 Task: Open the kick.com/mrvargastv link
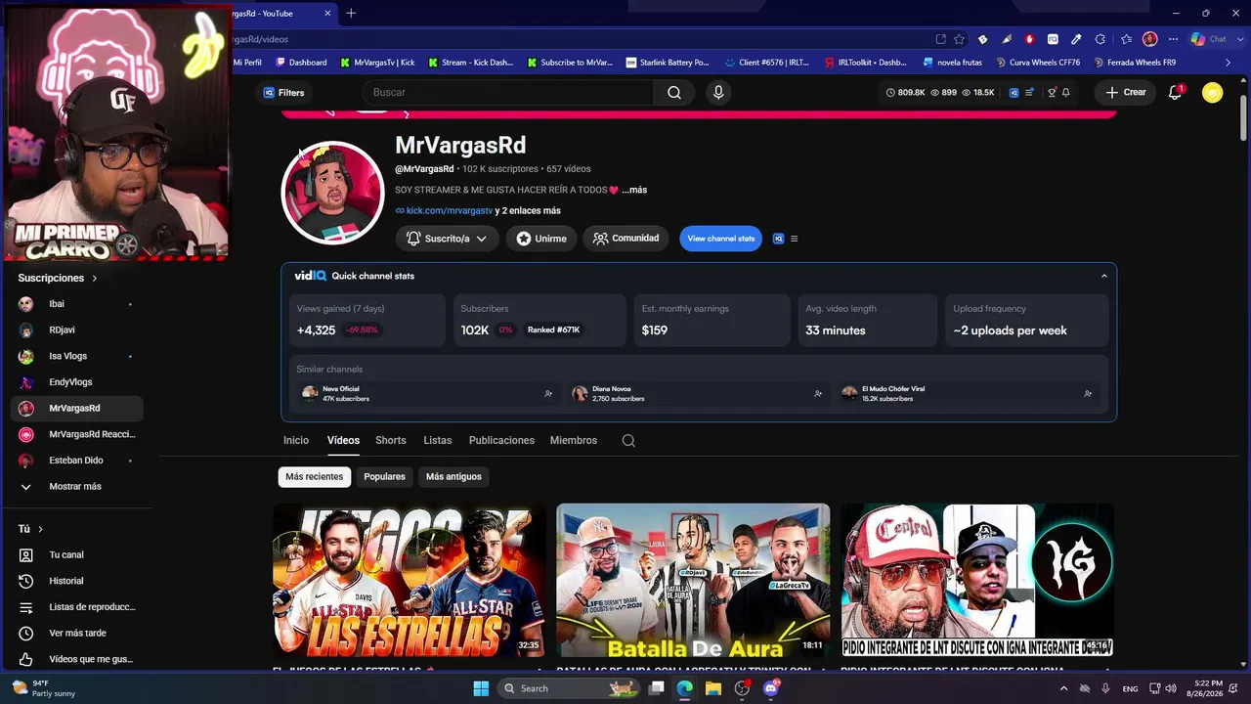tap(450, 210)
